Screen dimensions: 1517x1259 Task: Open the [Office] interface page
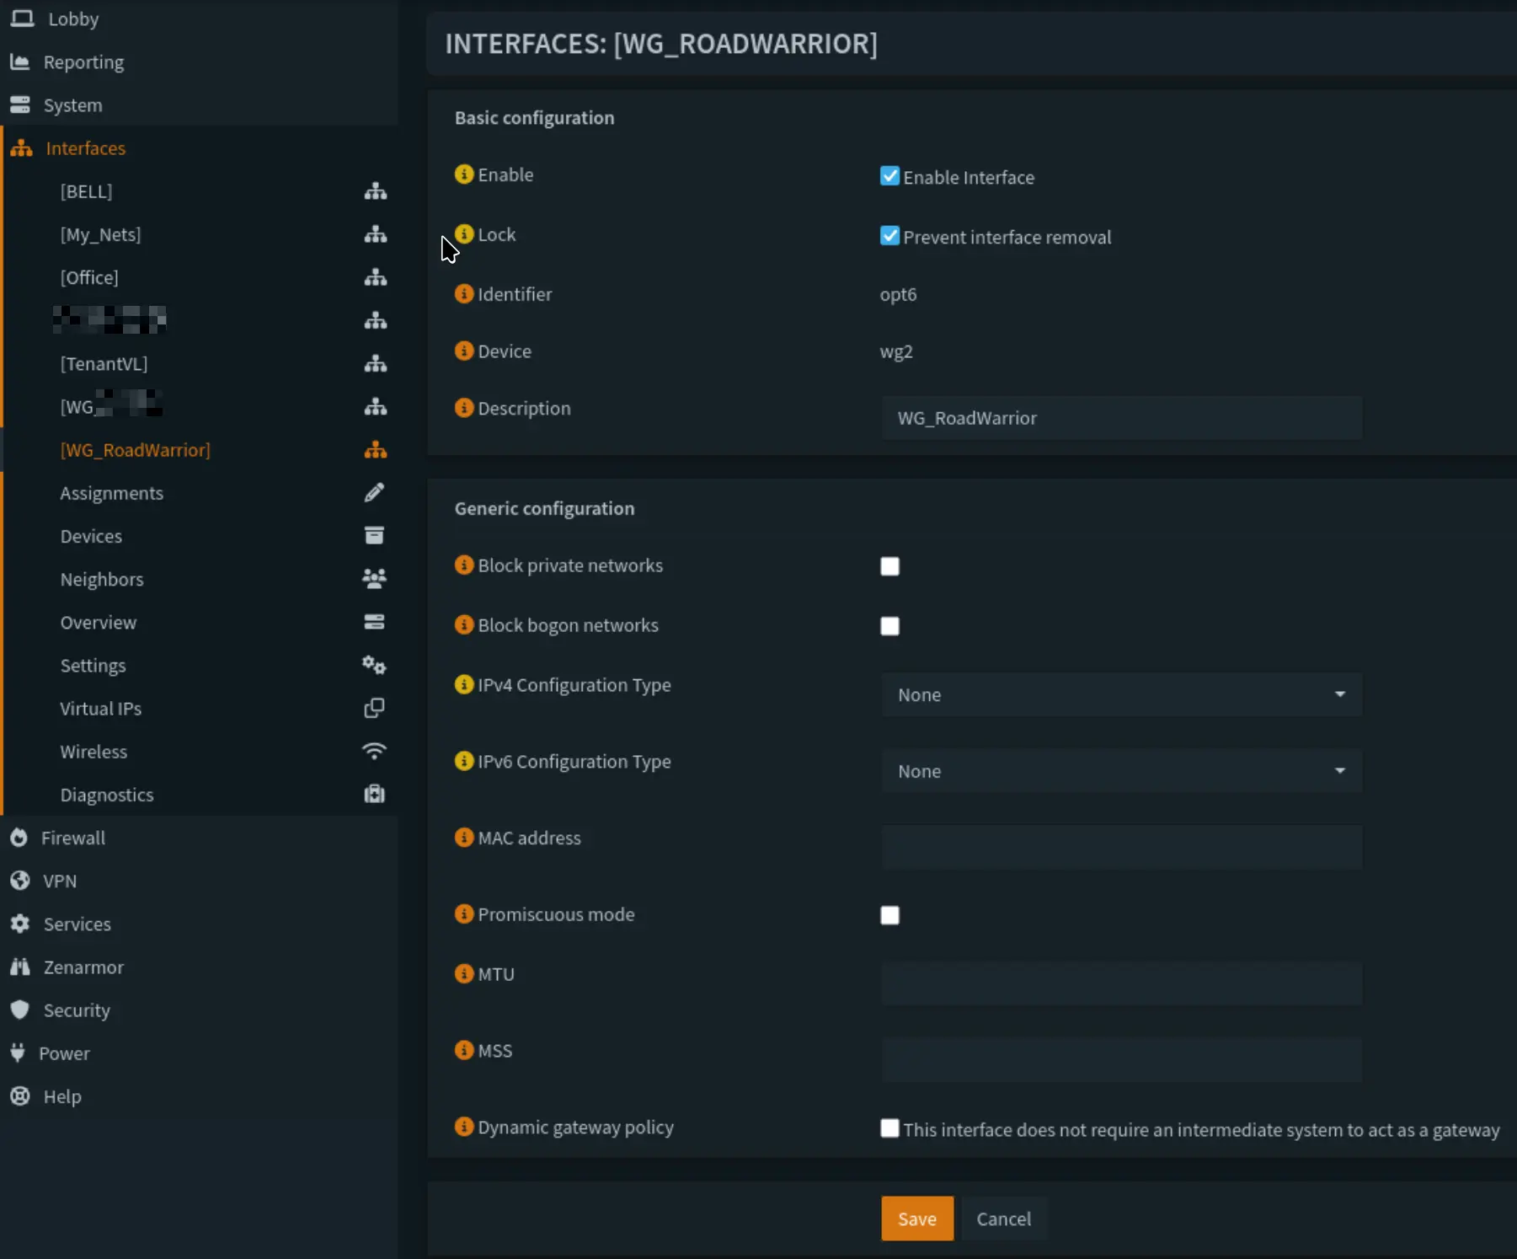[x=89, y=277]
